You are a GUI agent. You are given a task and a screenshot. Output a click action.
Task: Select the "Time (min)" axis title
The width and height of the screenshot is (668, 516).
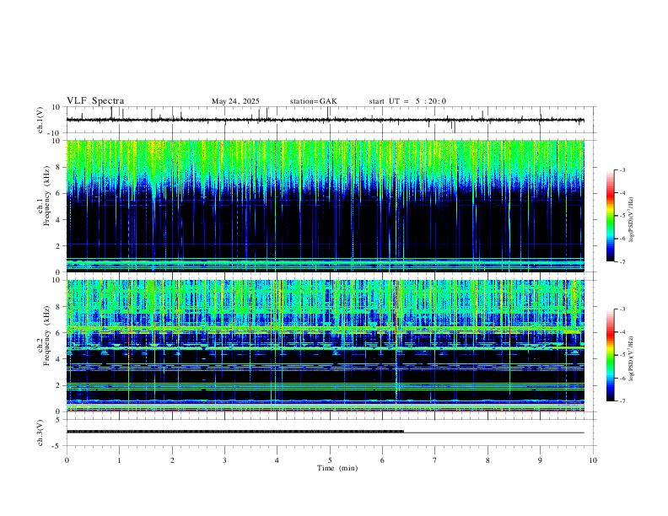coord(337,468)
